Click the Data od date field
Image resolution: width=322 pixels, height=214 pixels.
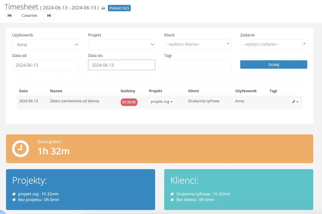46,65
